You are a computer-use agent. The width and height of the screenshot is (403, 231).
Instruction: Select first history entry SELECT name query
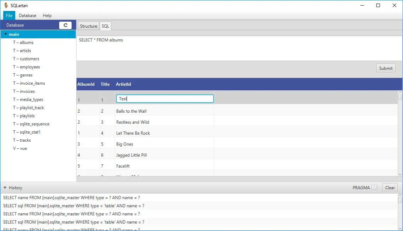(199, 198)
